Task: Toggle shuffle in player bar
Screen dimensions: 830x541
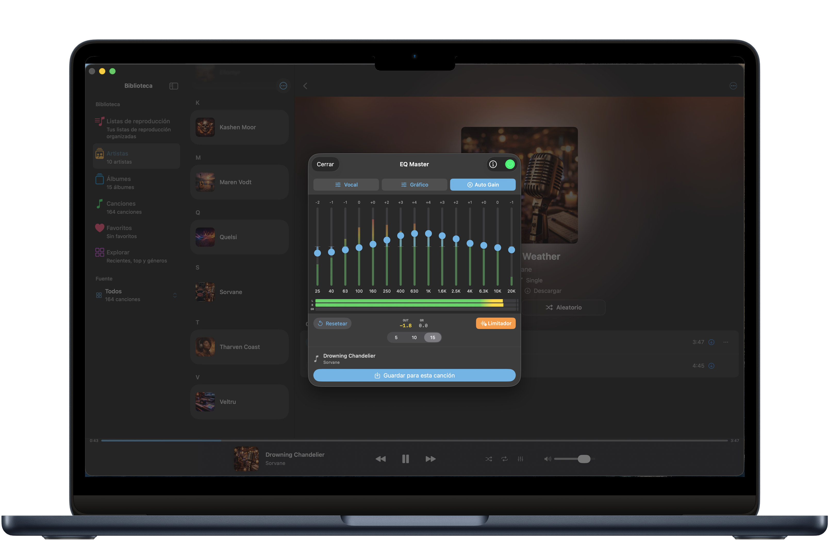Action: coord(488,459)
